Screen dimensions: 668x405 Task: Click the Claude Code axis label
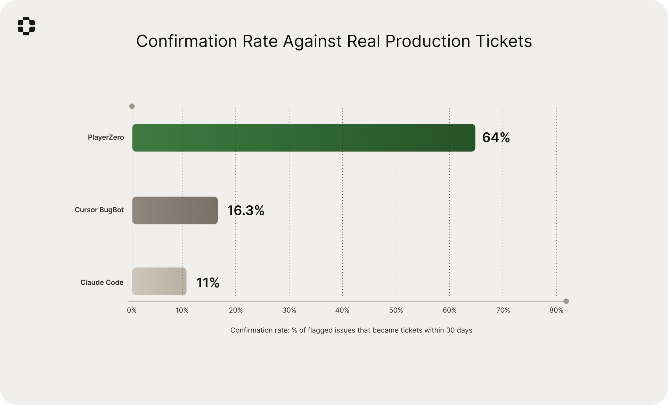tap(102, 283)
